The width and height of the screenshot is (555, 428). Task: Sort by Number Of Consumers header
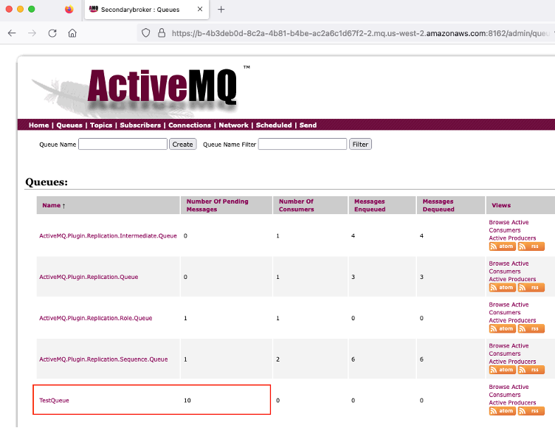click(x=296, y=205)
